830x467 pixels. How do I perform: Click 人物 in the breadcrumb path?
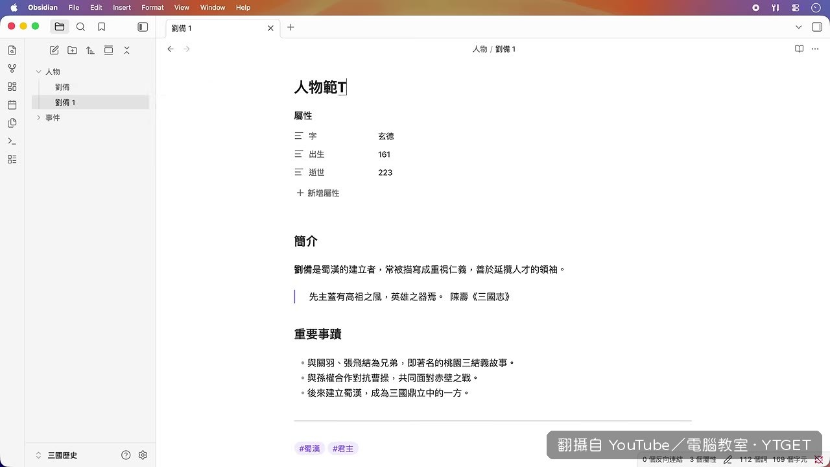pos(480,49)
